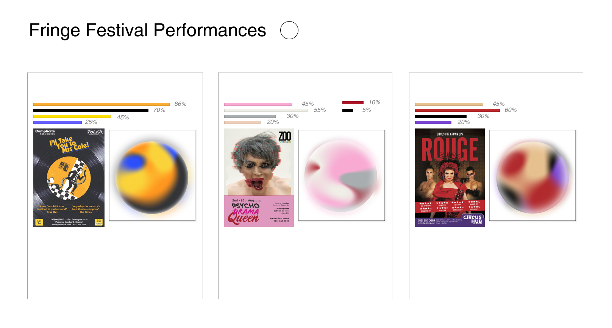612x328 pixels.
Task: Select the peach 20% color bar
Action: [x=242, y=122]
